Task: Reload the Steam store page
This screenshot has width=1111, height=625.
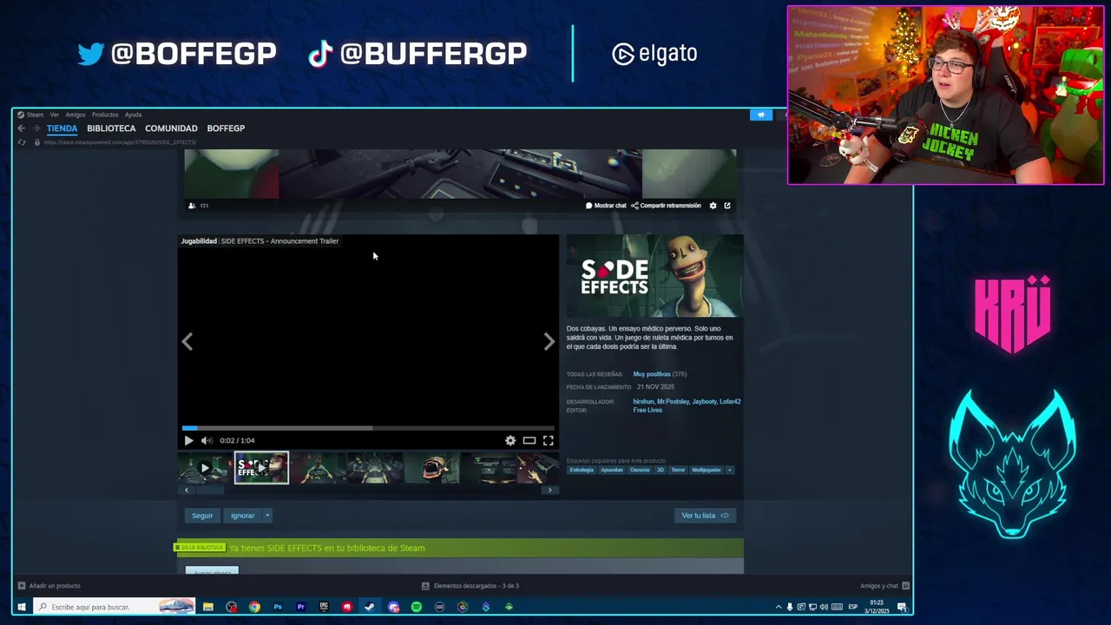Action: click(x=22, y=141)
